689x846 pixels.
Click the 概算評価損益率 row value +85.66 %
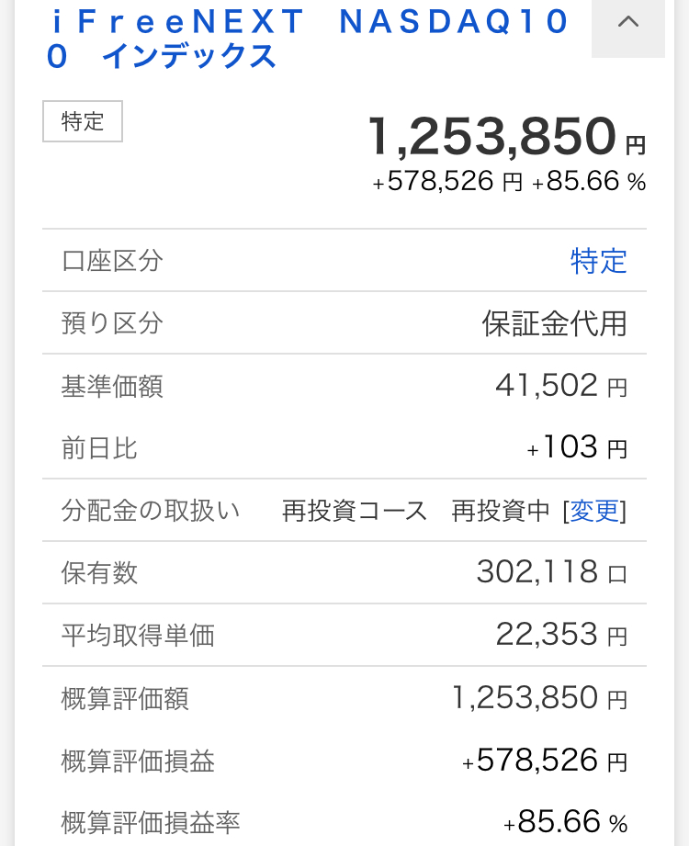pos(565,821)
